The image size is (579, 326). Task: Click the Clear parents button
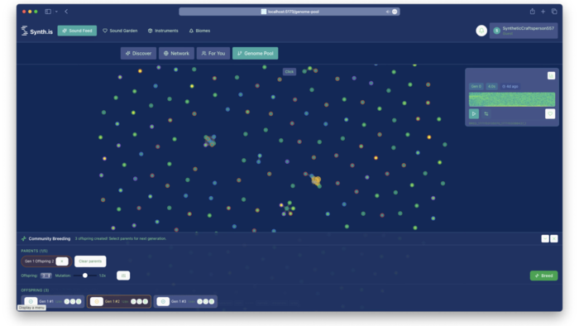point(90,261)
